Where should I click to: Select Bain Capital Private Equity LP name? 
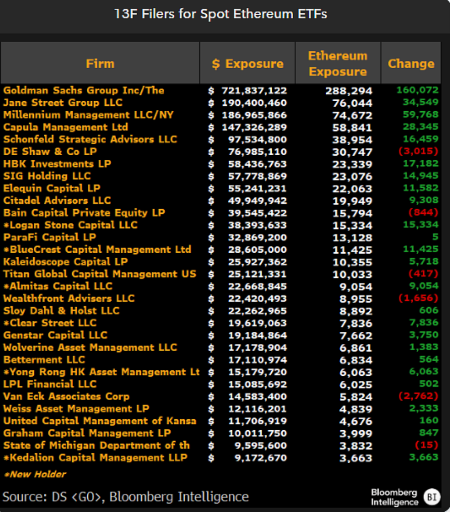click(x=84, y=213)
